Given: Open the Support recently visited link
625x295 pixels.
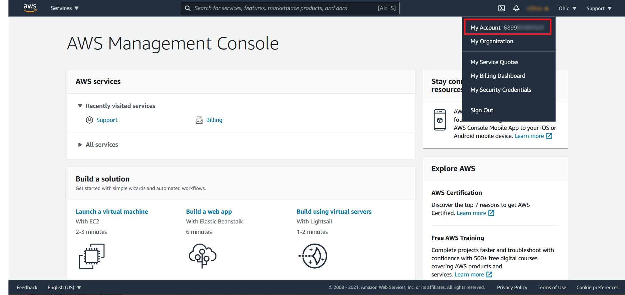Looking at the screenshot, I should click(x=107, y=120).
